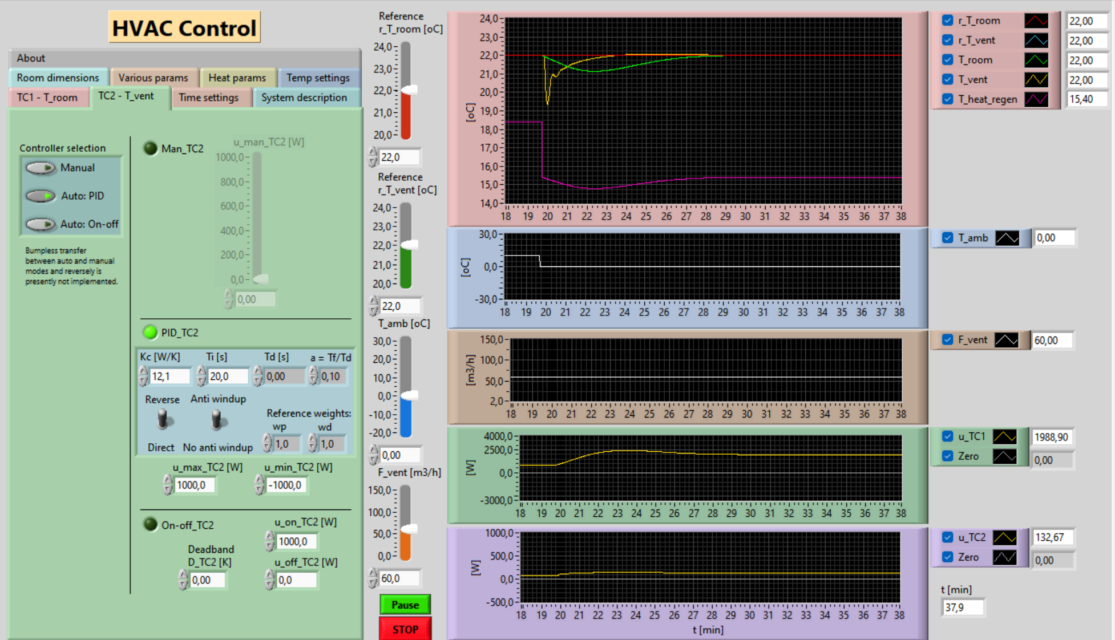Viewport: 1115px width, 640px height.
Task: Decrement the Reference r_T_vent value stepper
Action: click(373, 310)
